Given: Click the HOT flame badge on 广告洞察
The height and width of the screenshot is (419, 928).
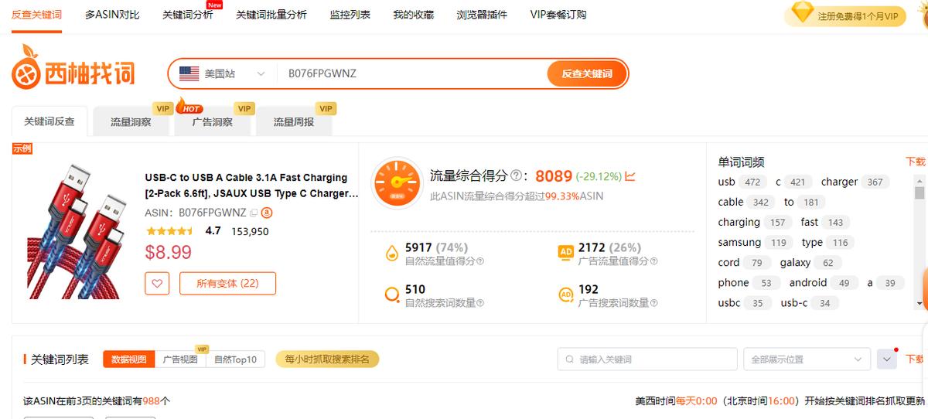Looking at the screenshot, I should click(188, 106).
